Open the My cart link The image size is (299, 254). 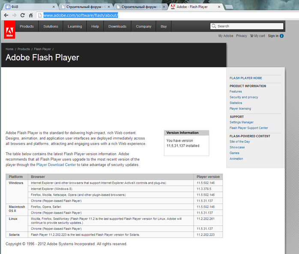tap(260, 36)
